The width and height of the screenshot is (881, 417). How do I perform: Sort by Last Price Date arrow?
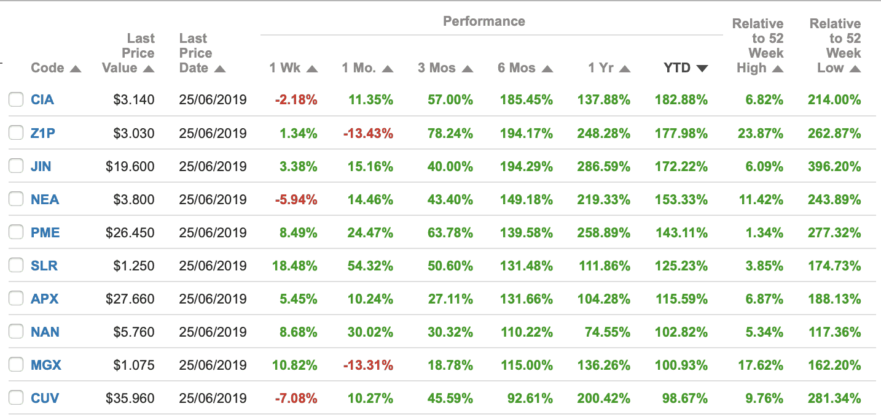coord(220,69)
